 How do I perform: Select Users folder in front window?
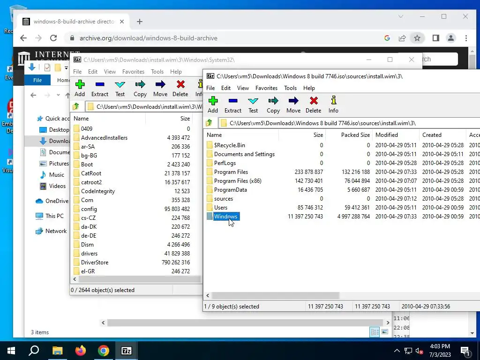click(220, 208)
